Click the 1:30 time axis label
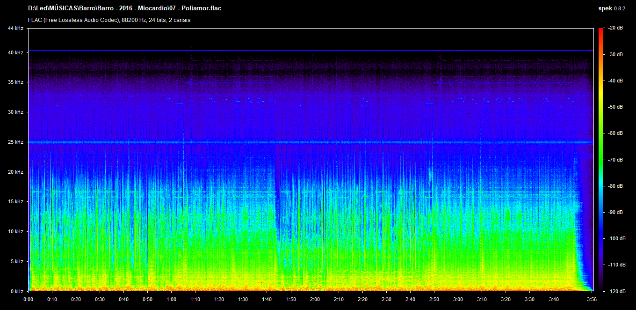The image size is (636, 310). click(x=243, y=299)
